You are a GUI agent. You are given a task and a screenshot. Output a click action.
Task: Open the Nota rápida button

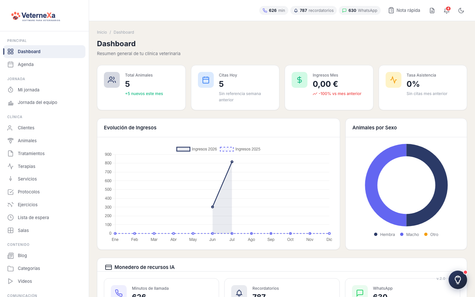point(404,11)
